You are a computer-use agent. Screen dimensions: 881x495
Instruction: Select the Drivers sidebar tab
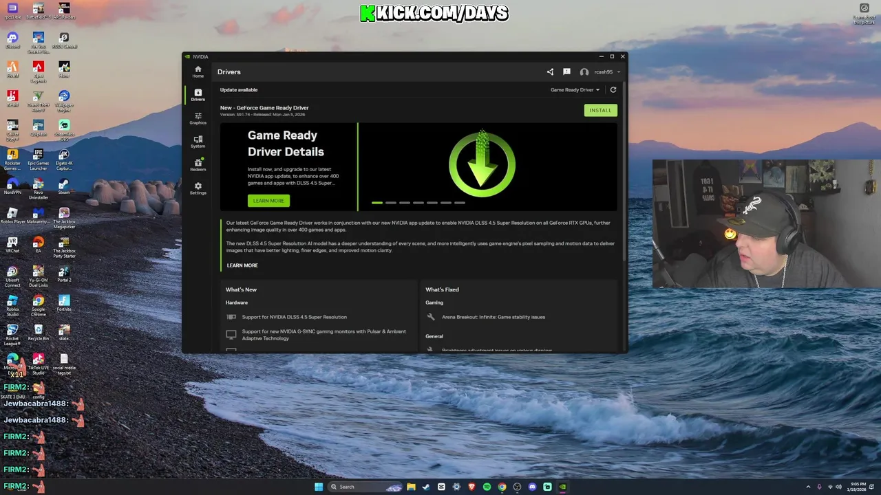198,95
